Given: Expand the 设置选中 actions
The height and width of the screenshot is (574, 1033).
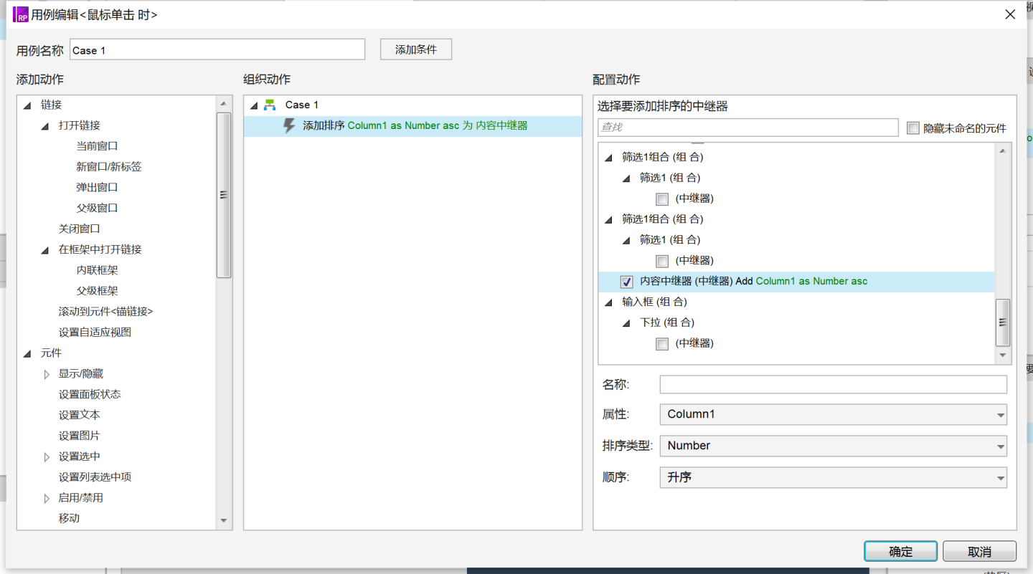Looking at the screenshot, I should pos(47,457).
